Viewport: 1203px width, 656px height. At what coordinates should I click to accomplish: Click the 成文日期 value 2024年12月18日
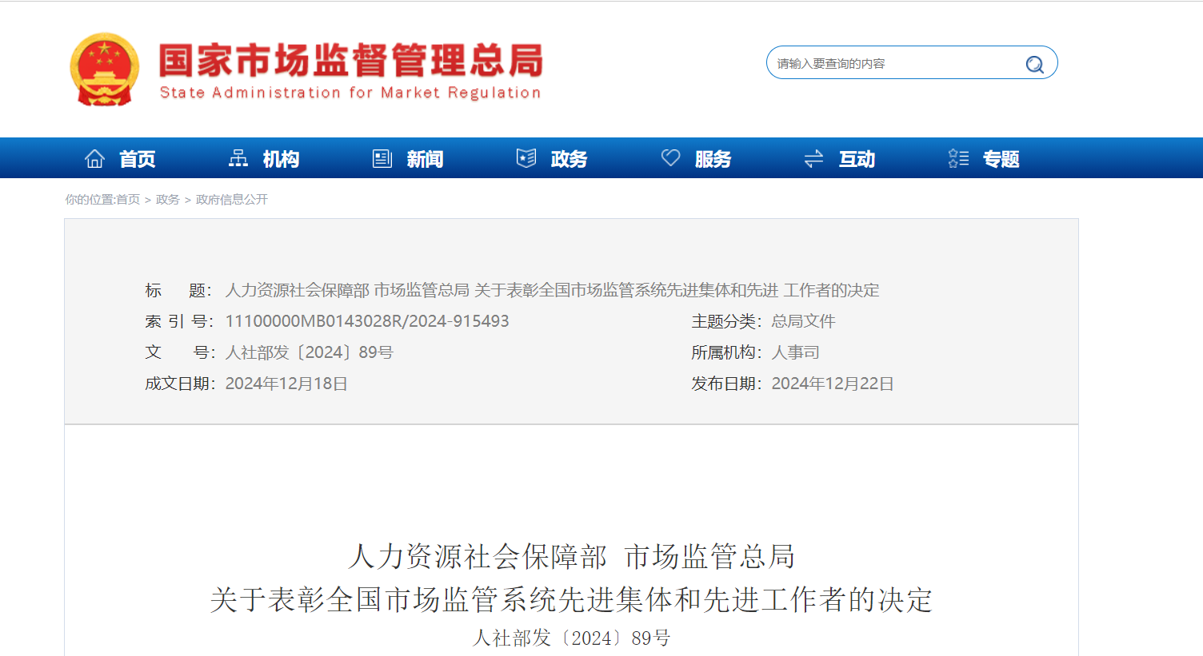(286, 384)
